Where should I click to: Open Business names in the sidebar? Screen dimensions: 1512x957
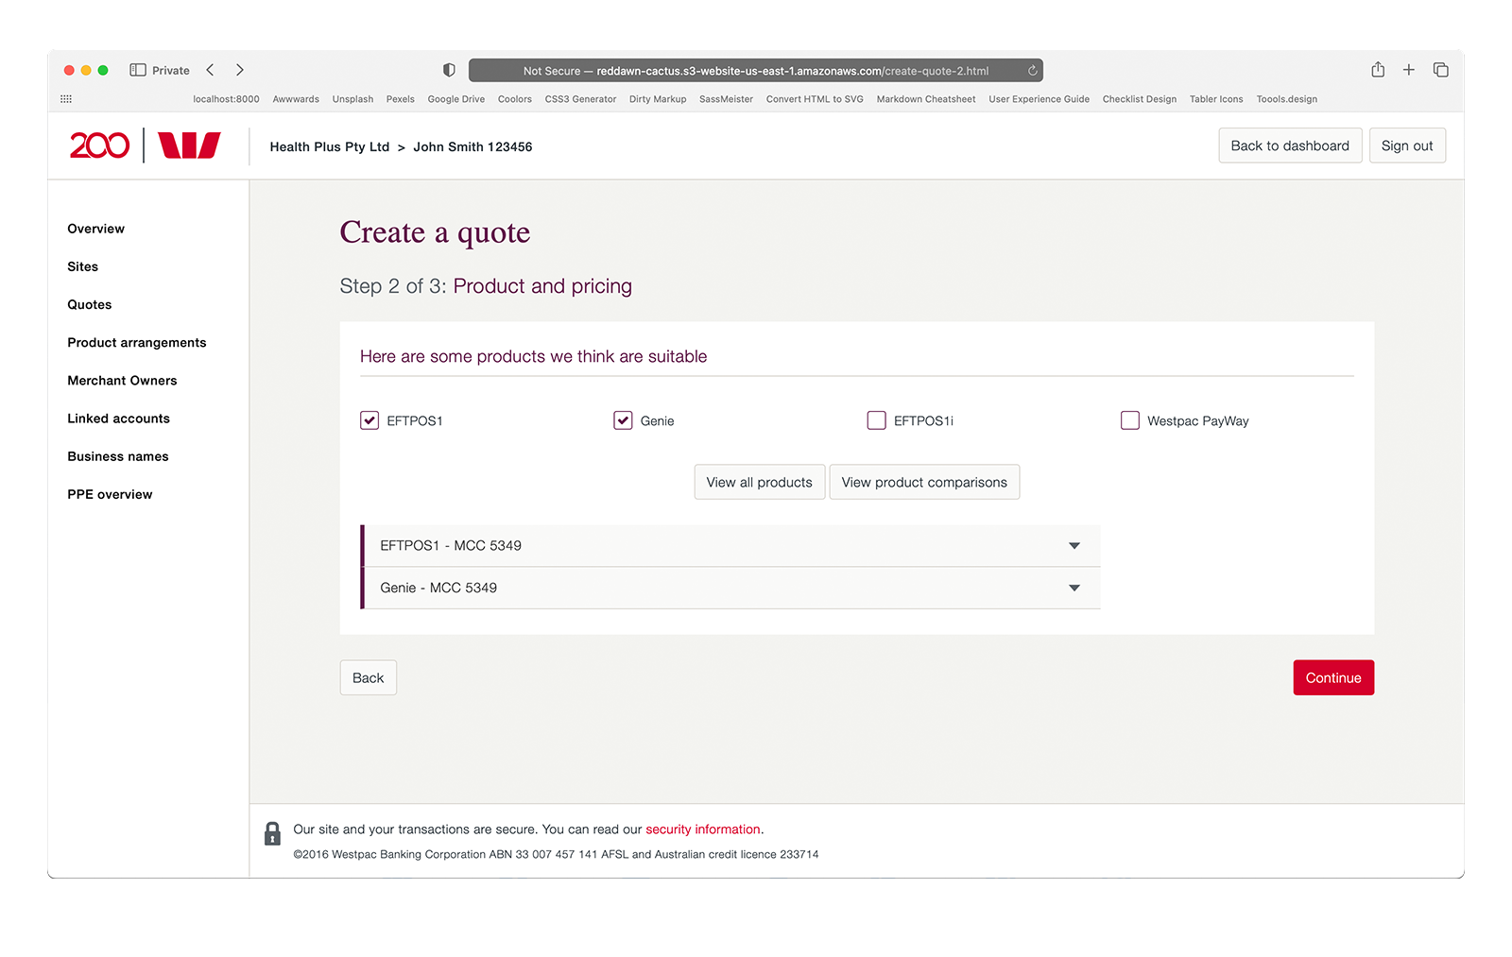coord(117,456)
